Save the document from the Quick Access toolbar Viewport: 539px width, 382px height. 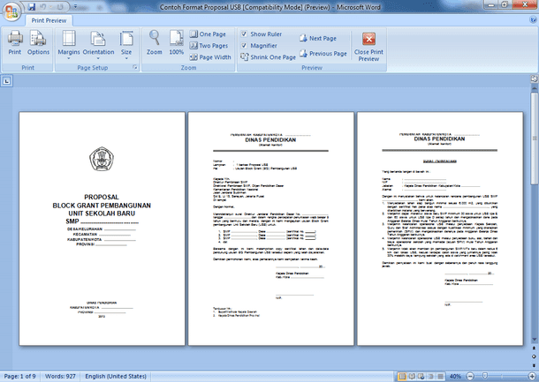click(32, 6)
